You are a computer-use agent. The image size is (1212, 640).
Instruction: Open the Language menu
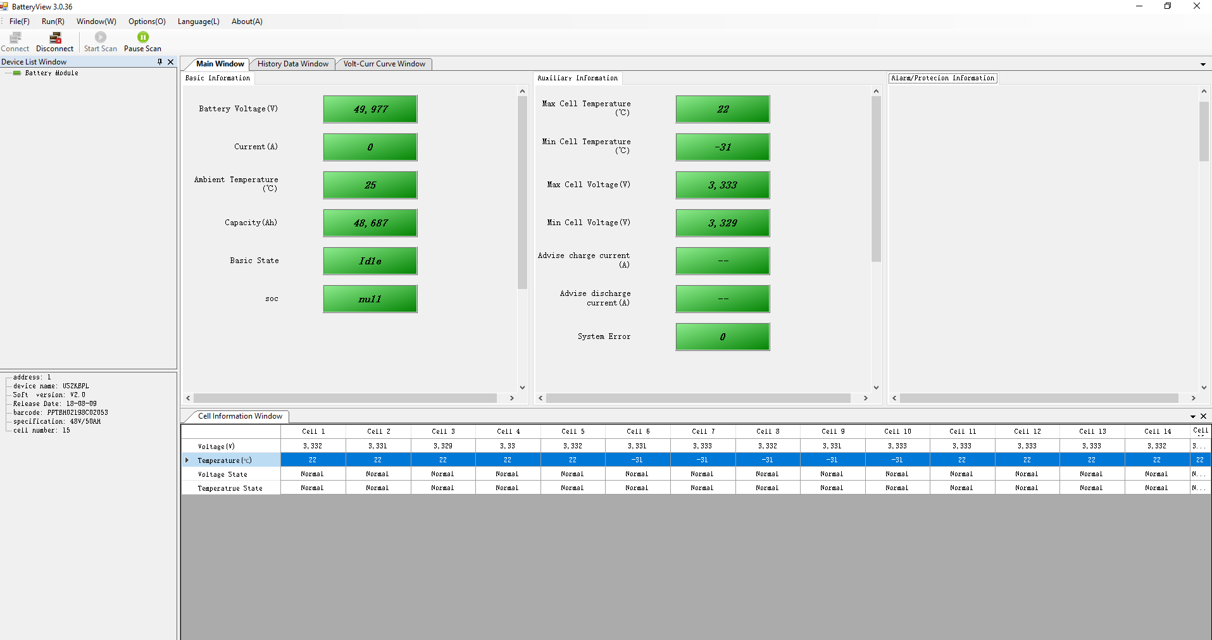click(x=199, y=22)
